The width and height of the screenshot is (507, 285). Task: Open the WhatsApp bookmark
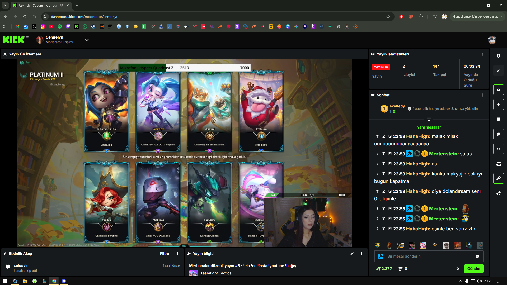pyautogui.click(x=85, y=26)
